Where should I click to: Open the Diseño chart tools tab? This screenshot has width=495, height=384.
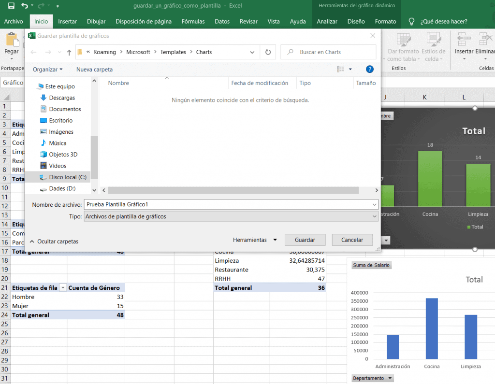tap(356, 21)
